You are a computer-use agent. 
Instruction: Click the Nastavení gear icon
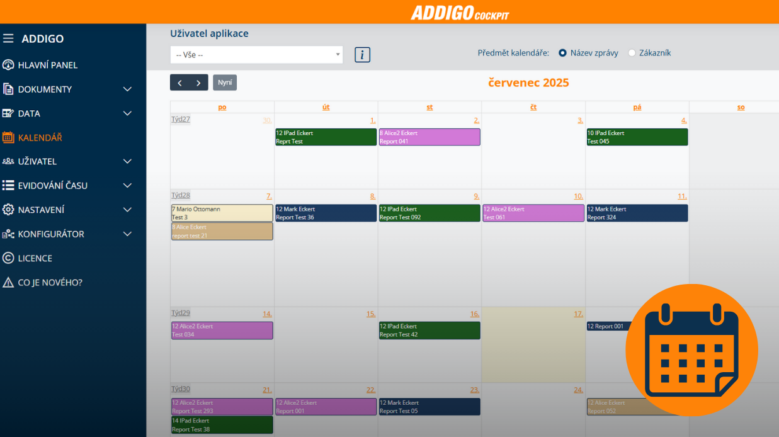pyautogui.click(x=8, y=210)
